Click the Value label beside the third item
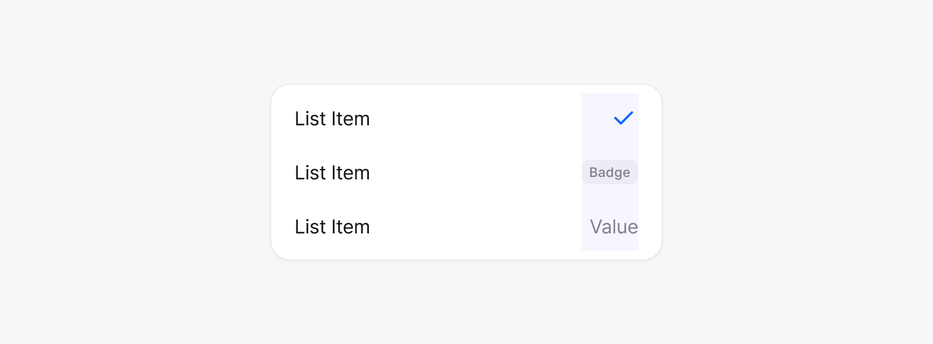933x344 pixels. (x=613, y=227)
